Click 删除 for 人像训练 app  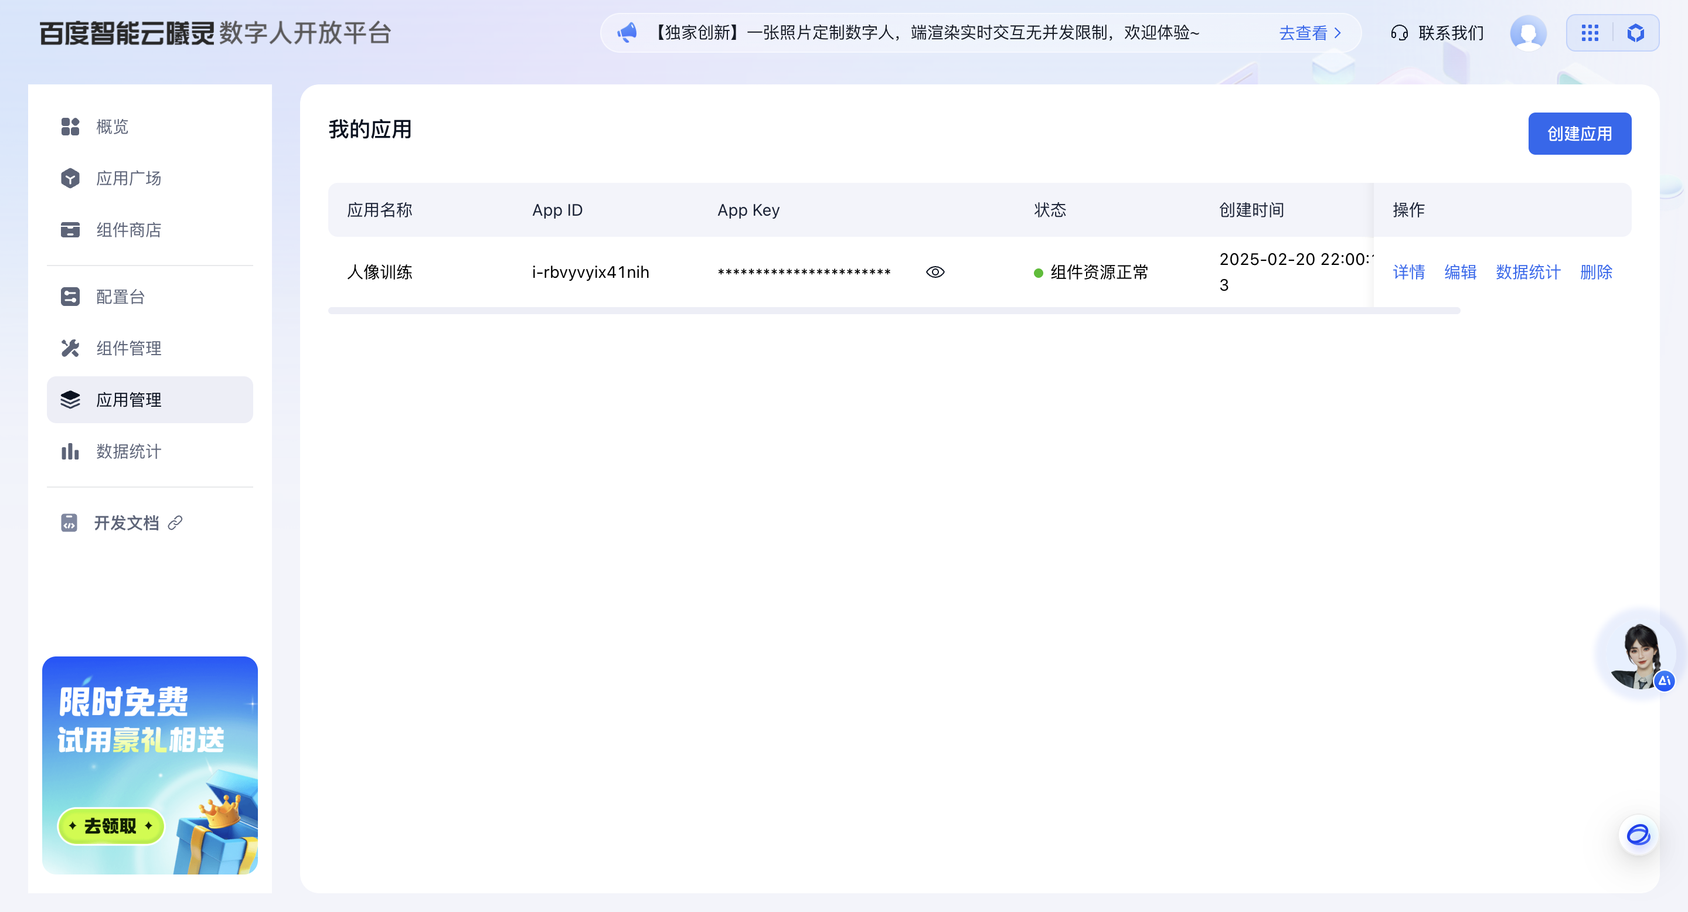[1595, 272]
